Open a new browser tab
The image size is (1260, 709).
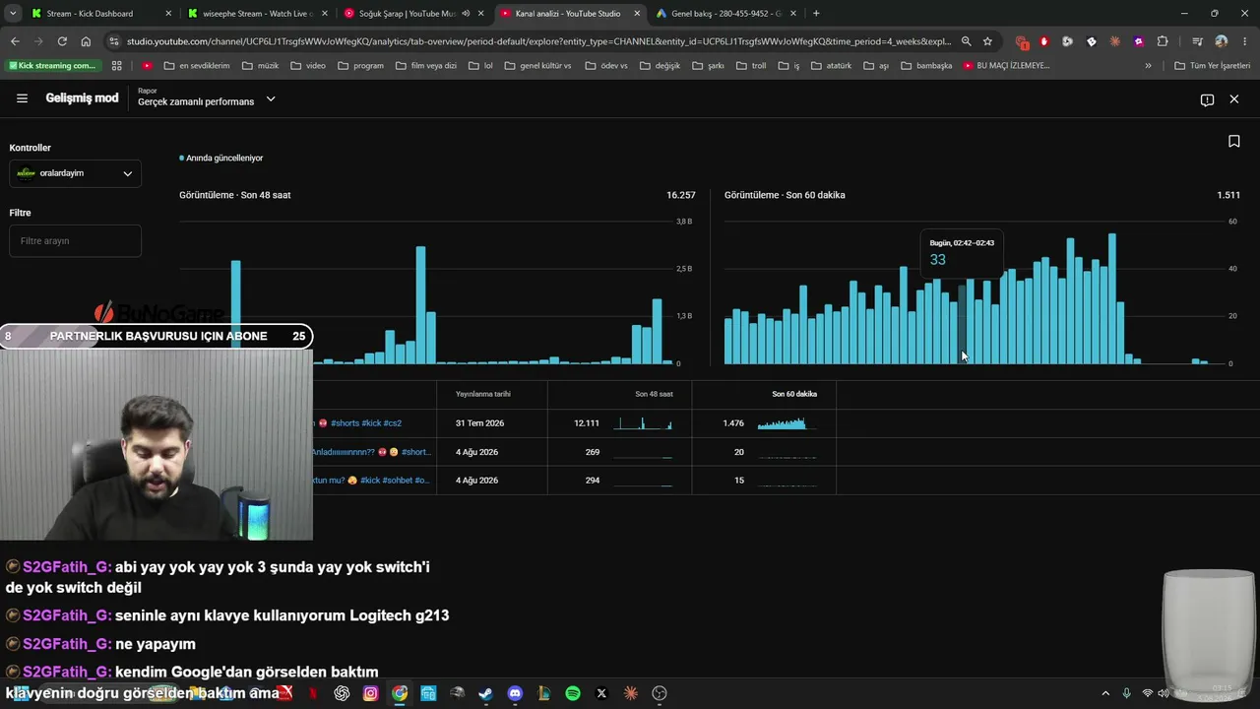click(816, 14)
